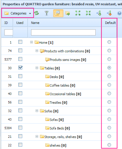Set Desks as default category

(109, 76)
